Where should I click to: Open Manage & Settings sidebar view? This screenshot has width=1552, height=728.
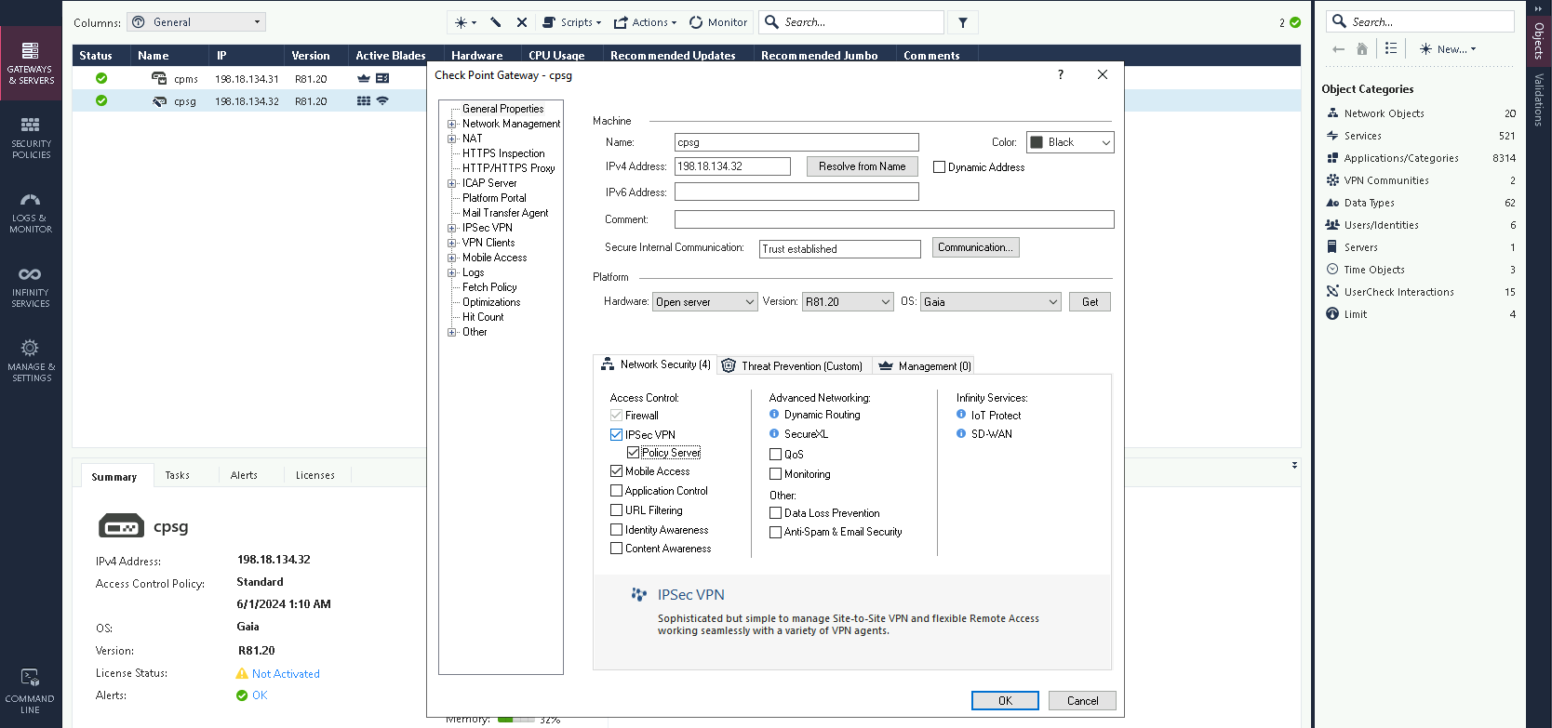[31, 361]
